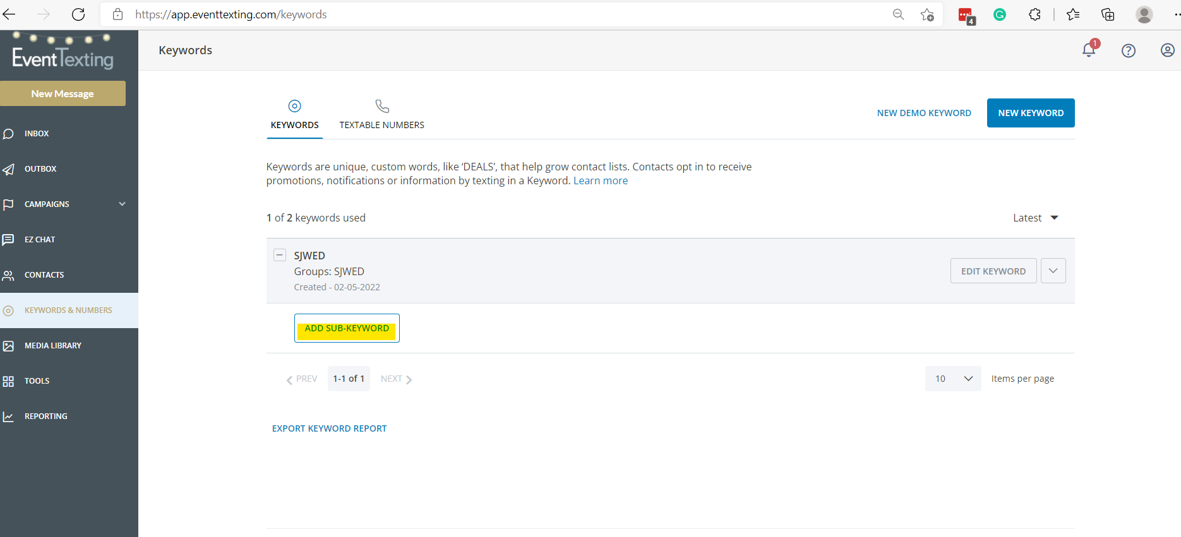1181x537 pixels.
Task: Open browser collections icon
Action: [1108, 14]
